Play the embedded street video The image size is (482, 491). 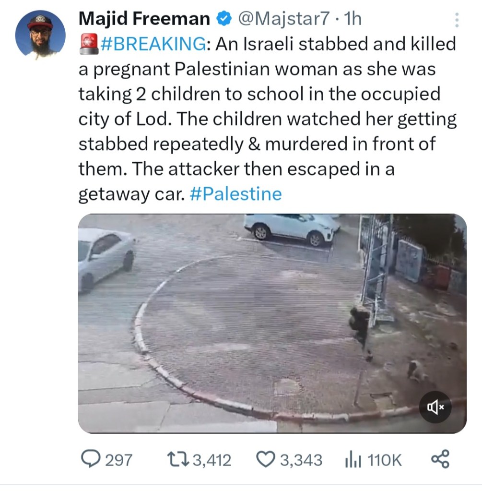click(x=272, y=323)
